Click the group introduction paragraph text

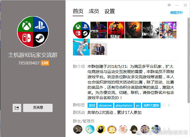tap(131, 82)
